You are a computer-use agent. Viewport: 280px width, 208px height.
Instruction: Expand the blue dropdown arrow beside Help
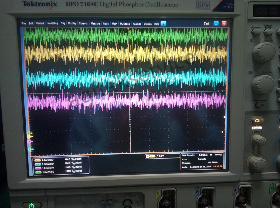163,24
